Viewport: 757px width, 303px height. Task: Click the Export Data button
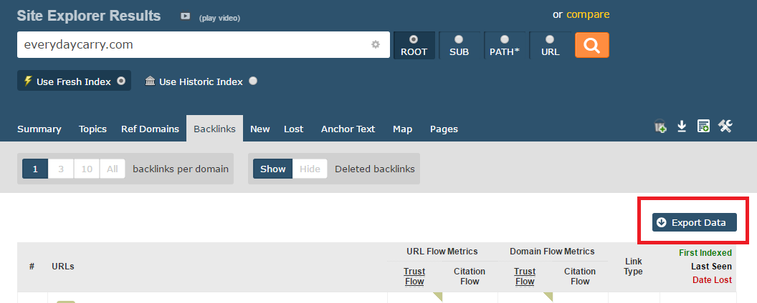point(694,222)
